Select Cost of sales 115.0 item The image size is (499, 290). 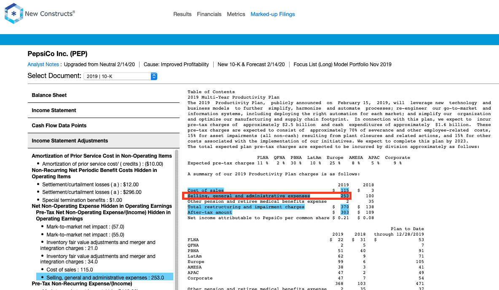click(70, 270)
